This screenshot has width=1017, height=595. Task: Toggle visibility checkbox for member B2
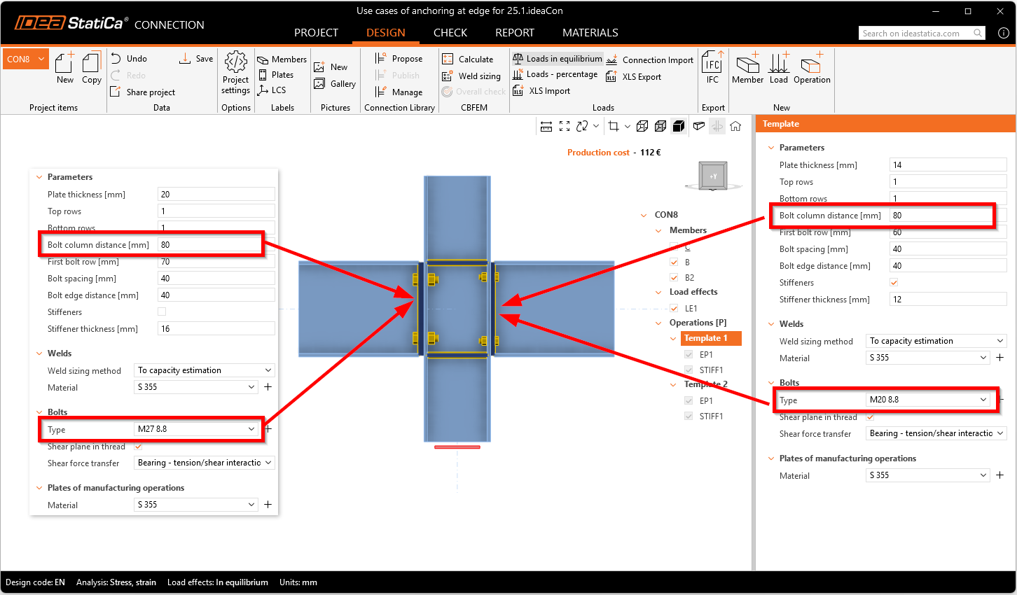[674, 278]
